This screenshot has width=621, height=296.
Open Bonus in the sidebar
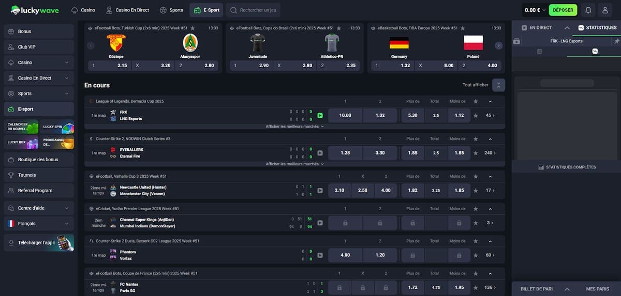tap(39, 32)
